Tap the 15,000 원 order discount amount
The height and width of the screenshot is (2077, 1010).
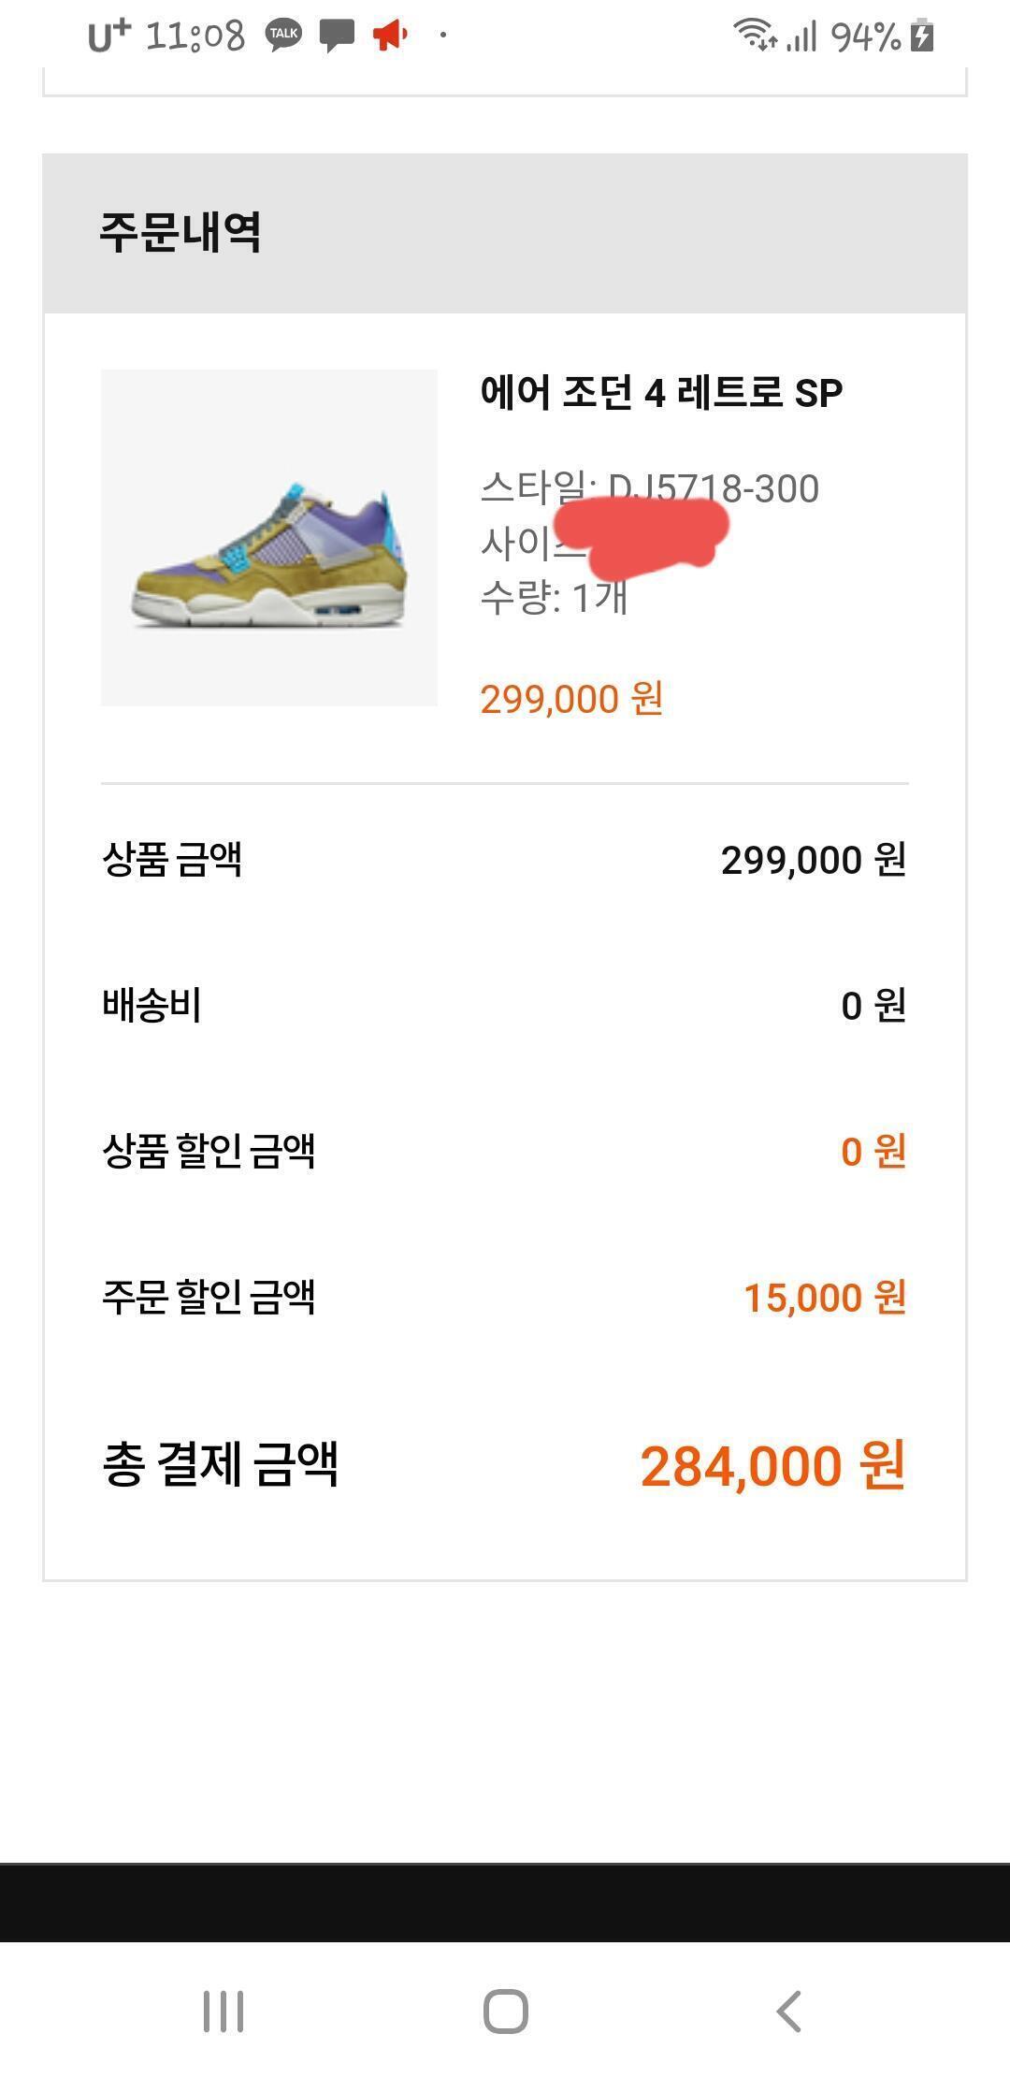(824, 1298)
